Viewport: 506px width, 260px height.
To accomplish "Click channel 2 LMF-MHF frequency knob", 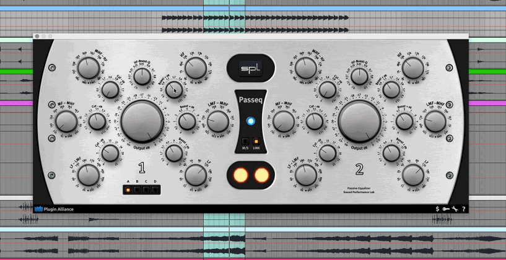I will pyautogui.click(x=435, y=121).
